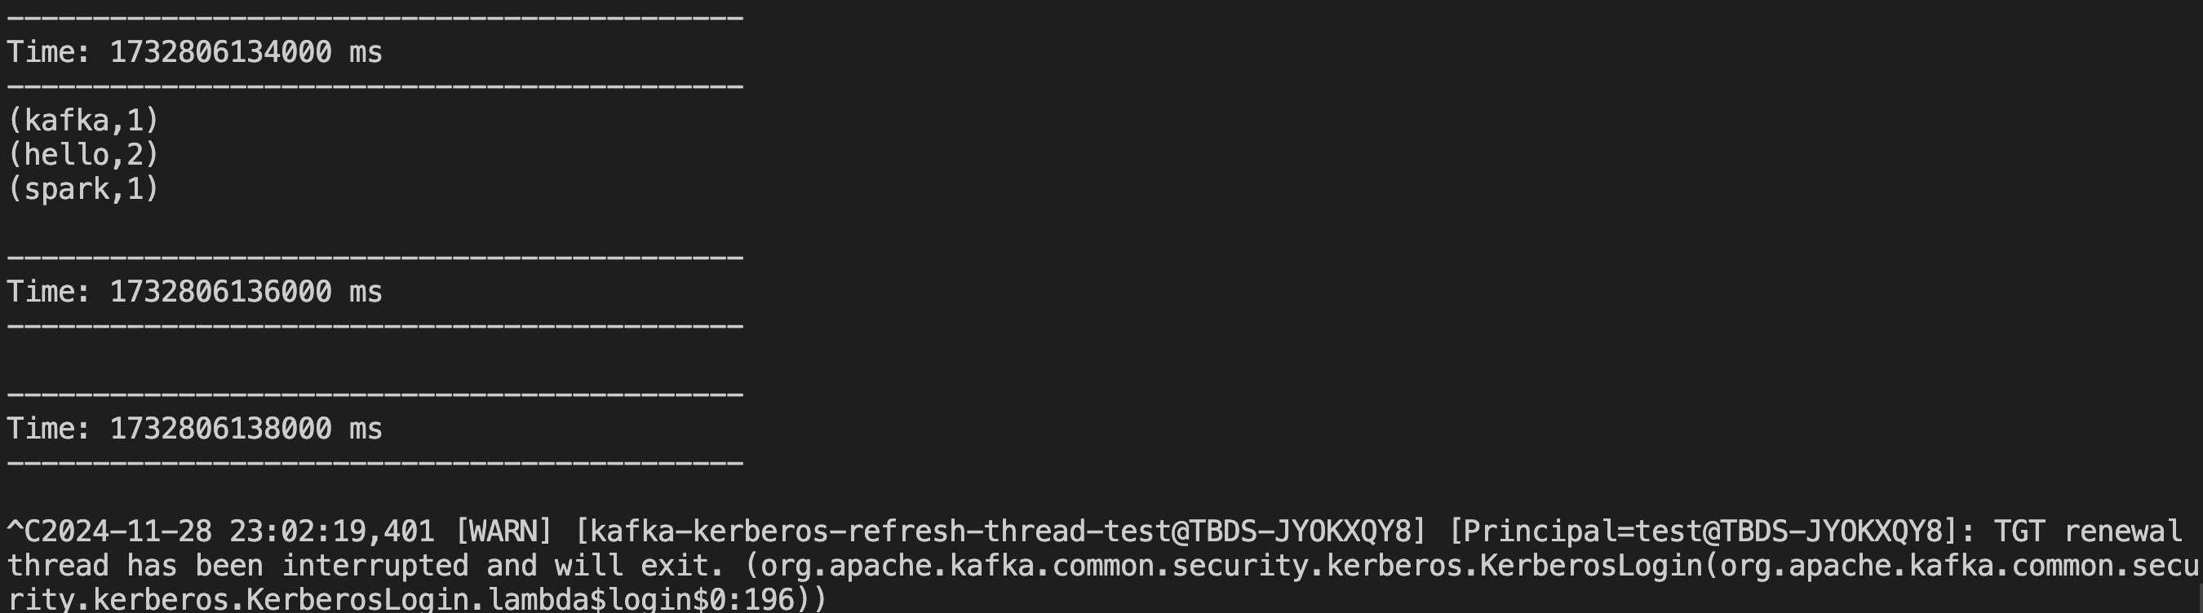Click dashed line directly below Time 1732806134000
The width and height of the screenshot is (2203, 613).
tap(375, 86)
